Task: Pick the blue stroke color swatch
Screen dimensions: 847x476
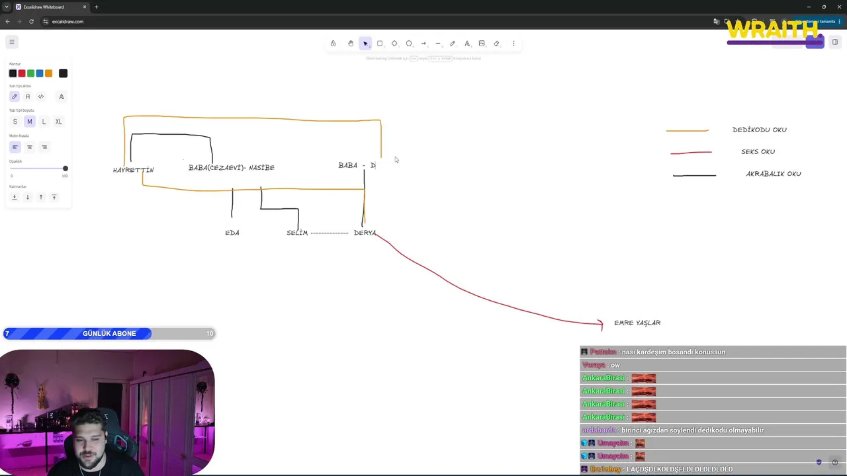Action: tap(40, 73)
